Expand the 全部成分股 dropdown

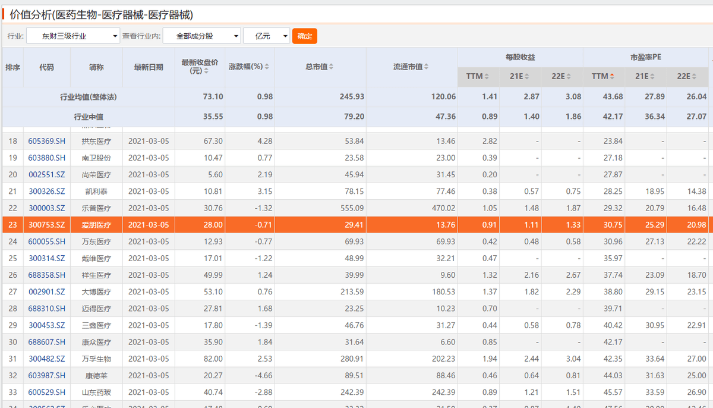coord(201,36)
